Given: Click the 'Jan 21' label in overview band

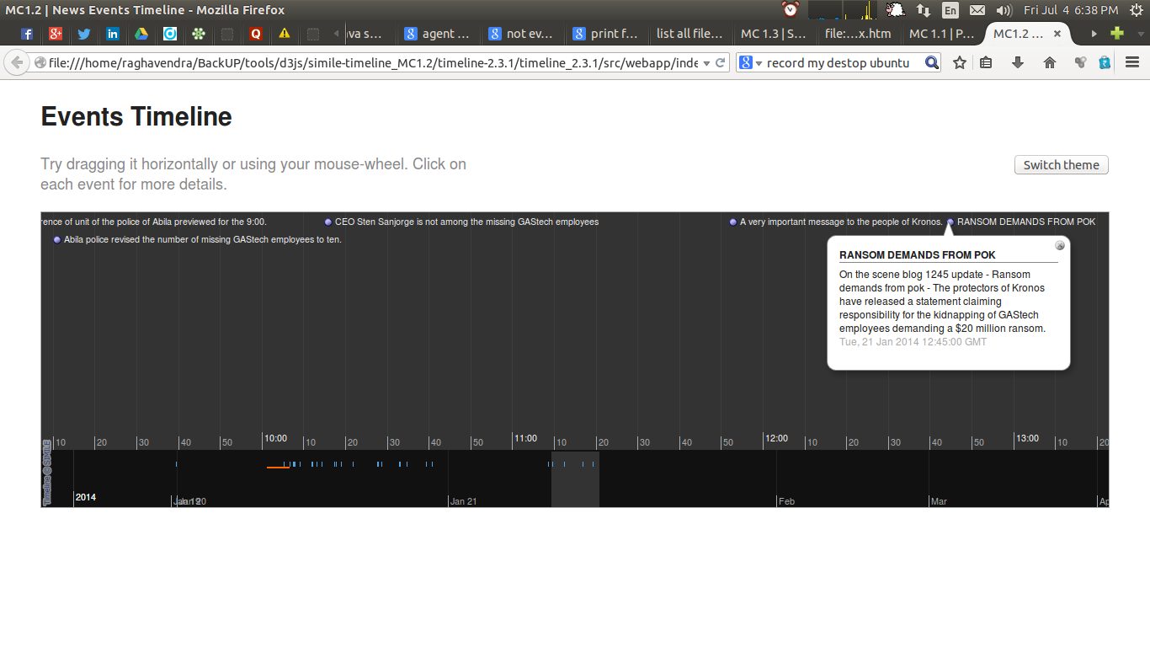Looking at the screenshot, I should pyautogui.click(x=463, y=501).
